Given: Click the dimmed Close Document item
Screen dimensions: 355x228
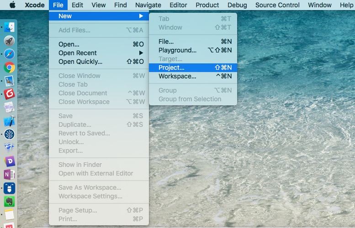Looking at the screenshot, I should (99, 93).
